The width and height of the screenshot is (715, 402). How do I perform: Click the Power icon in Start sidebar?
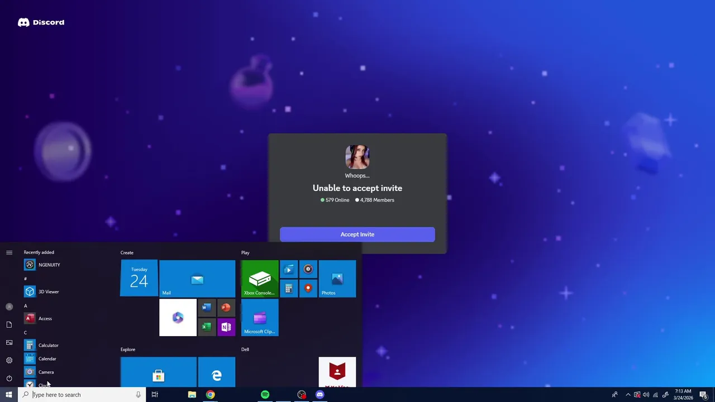pyautogui.click(x=9, y=378)
